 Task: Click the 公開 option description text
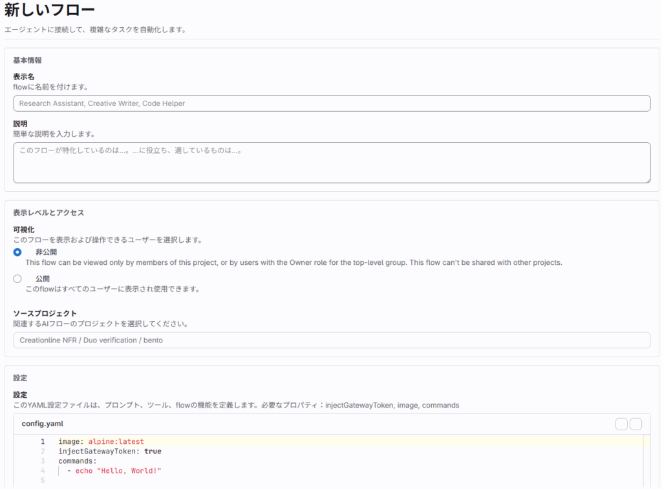point(112,289)
